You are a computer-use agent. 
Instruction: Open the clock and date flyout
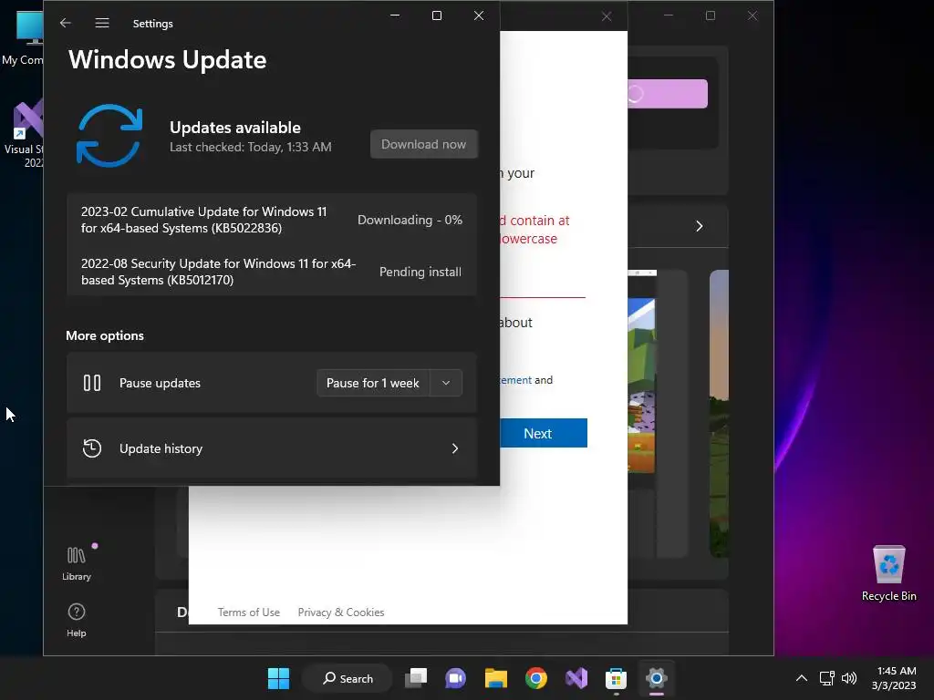(894, 678)
